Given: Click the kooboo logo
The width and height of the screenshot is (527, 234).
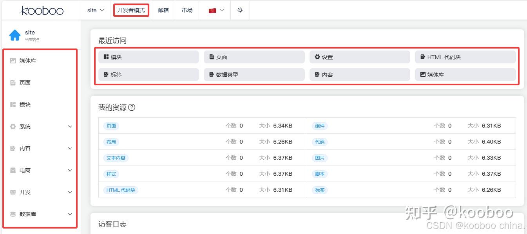Looking at the screenshot, I should coord(42,11).
